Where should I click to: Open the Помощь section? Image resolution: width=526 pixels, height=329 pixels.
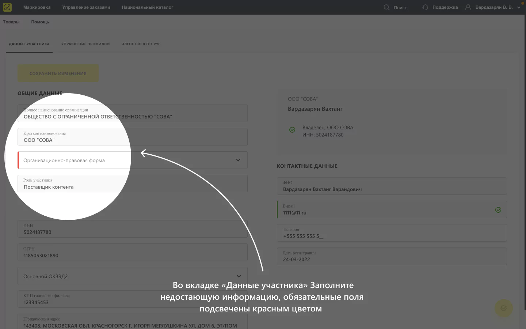40,22
